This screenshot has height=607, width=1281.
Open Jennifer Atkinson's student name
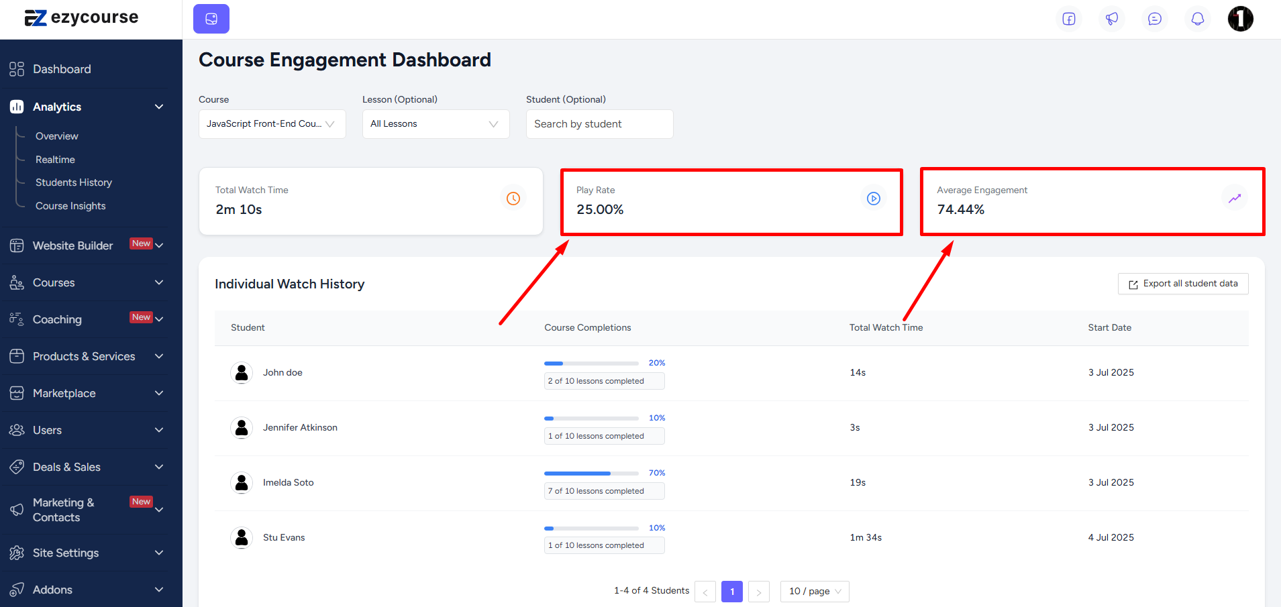point(300,427)
